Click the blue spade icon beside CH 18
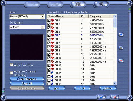 (x=52, y=84)
